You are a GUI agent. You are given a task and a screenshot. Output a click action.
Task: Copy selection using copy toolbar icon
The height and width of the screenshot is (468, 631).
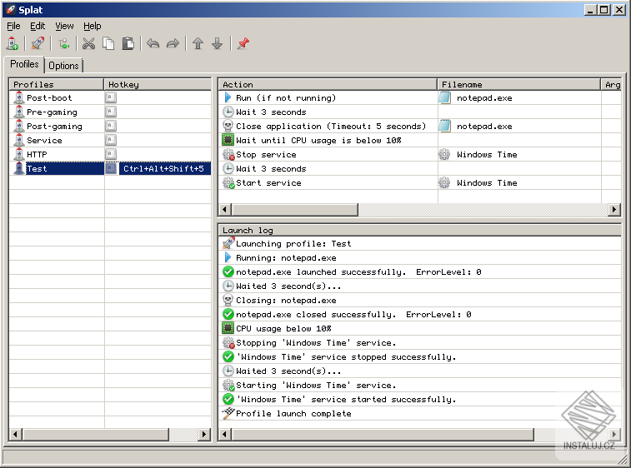108,43
